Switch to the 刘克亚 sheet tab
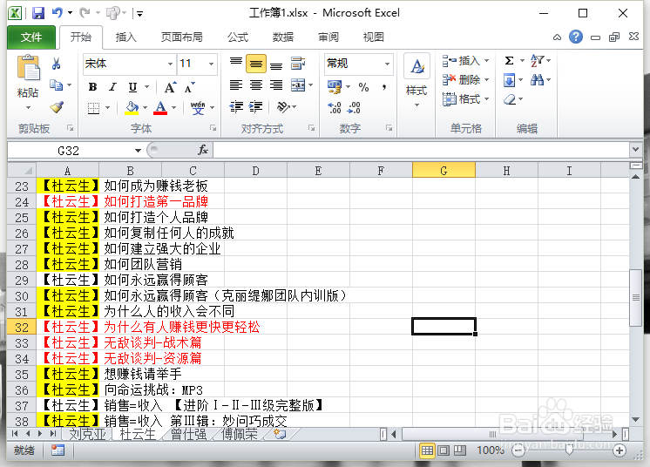This screenshot has width=650, height=467. [x=87, y=434]
